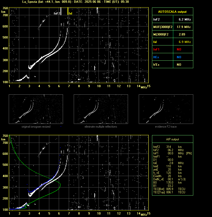
Task: Select the B1 03.2 row
Action: 163,186
